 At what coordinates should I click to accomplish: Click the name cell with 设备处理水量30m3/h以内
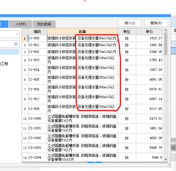(82, 38)
